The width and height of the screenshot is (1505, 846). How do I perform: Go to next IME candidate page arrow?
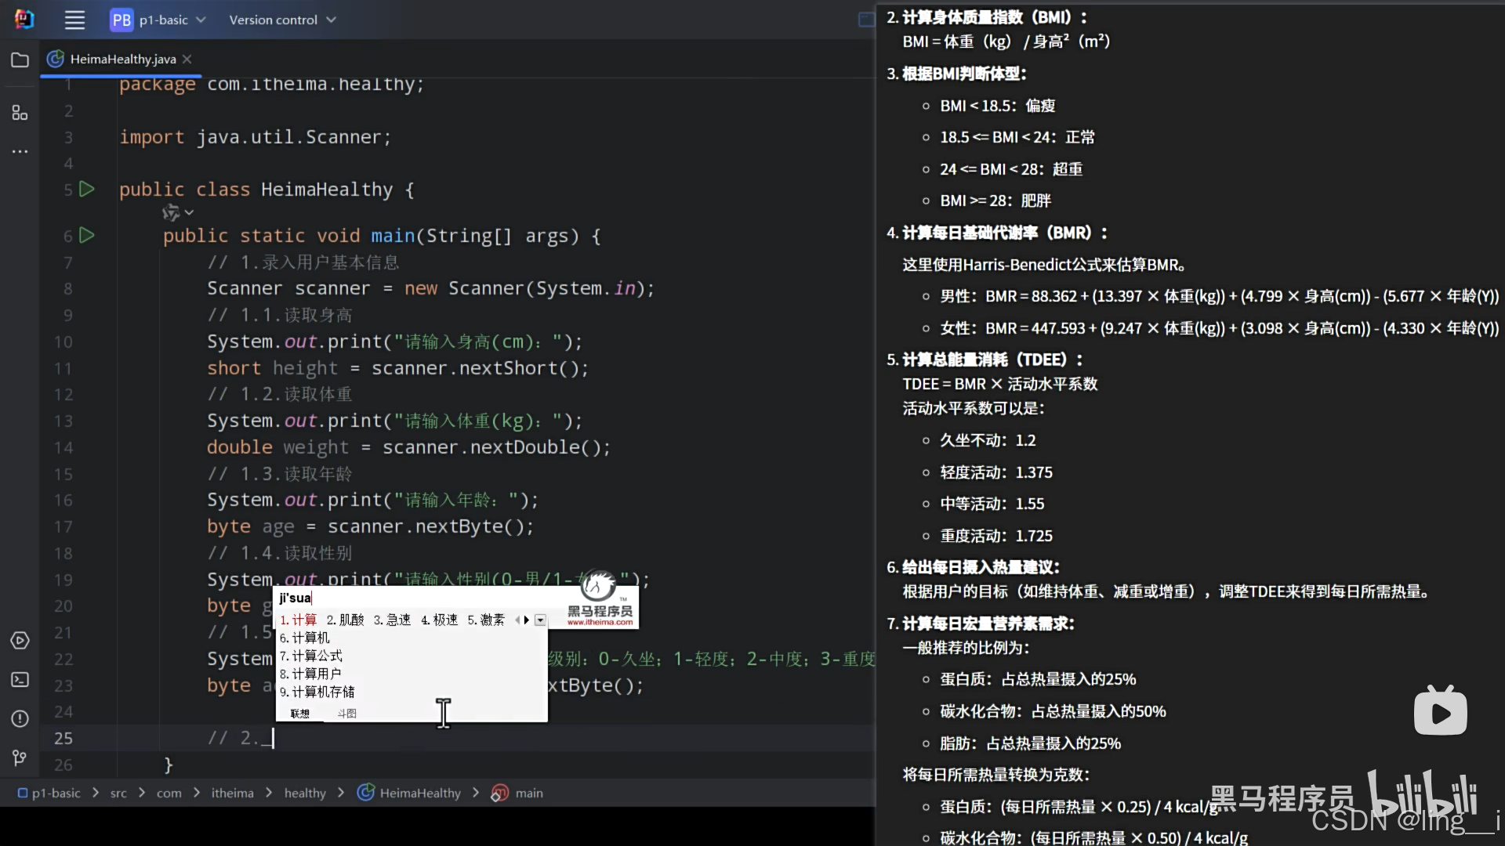pos(526,620)
